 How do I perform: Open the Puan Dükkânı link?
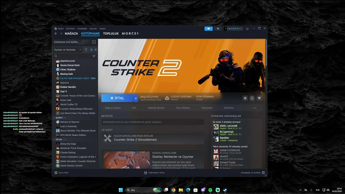[183, 108]
